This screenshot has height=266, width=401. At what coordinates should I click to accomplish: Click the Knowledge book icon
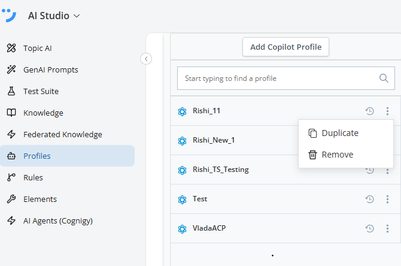11,113
